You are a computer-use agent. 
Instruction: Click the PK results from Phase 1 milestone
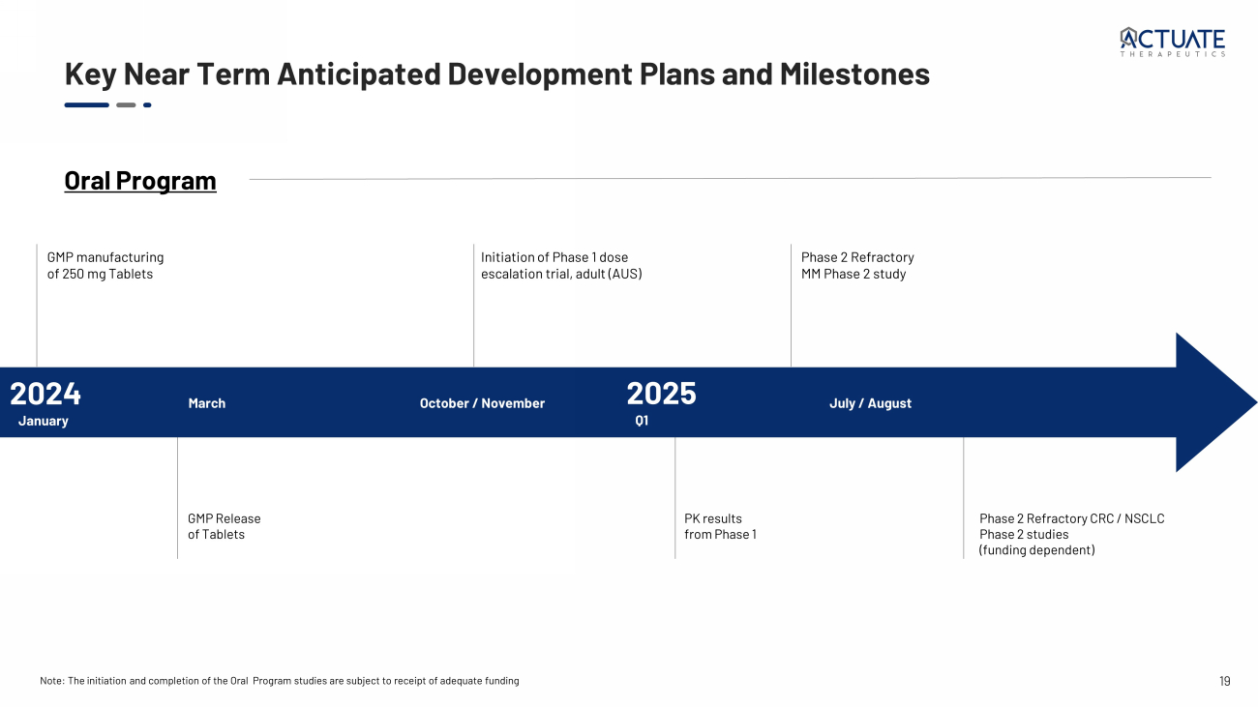click(x=720, y=526)
